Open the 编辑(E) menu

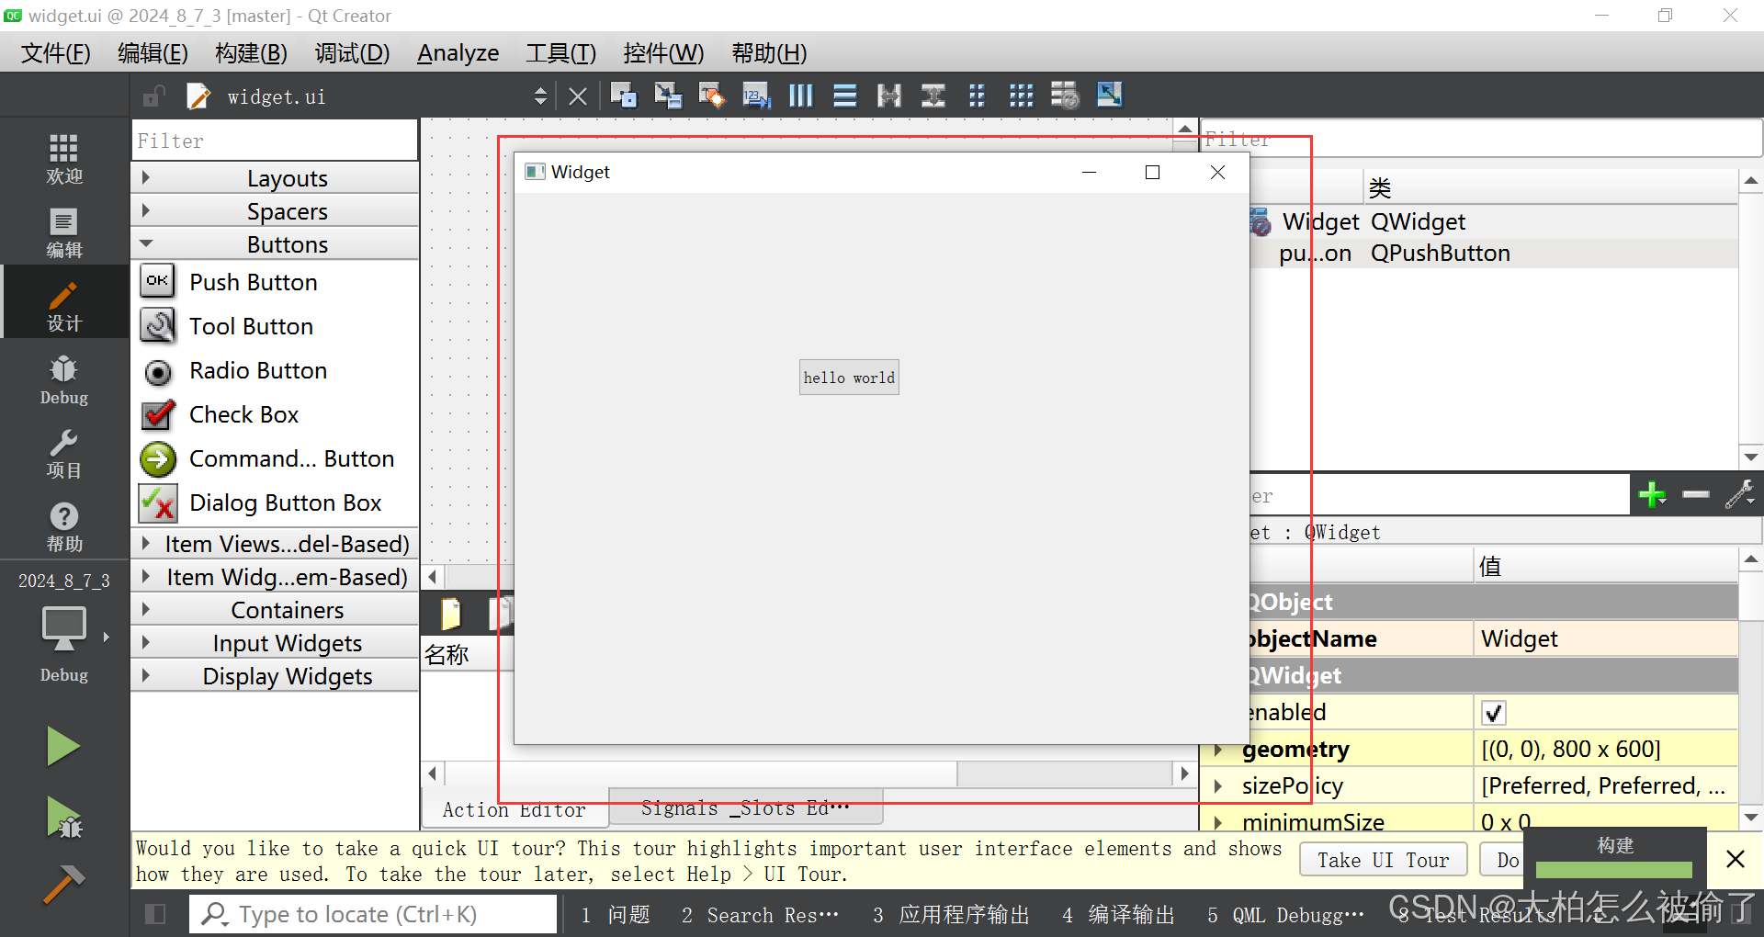pyautogui.click(x=153, y=53)
